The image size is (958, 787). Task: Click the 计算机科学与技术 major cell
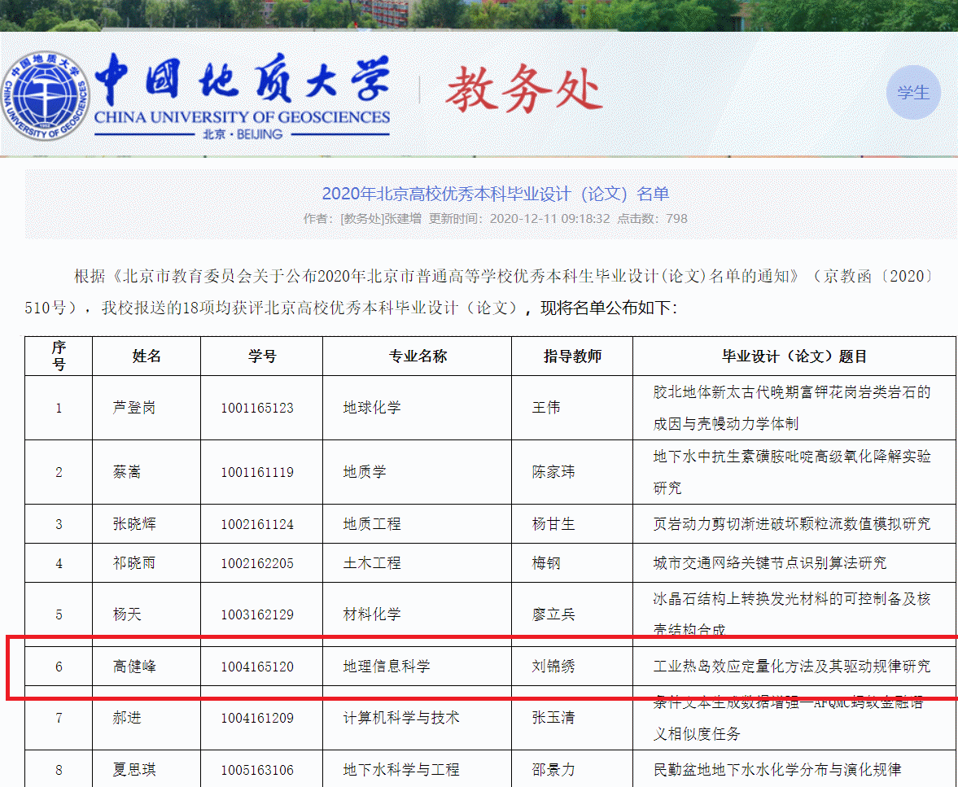click(x=401, y=717)
